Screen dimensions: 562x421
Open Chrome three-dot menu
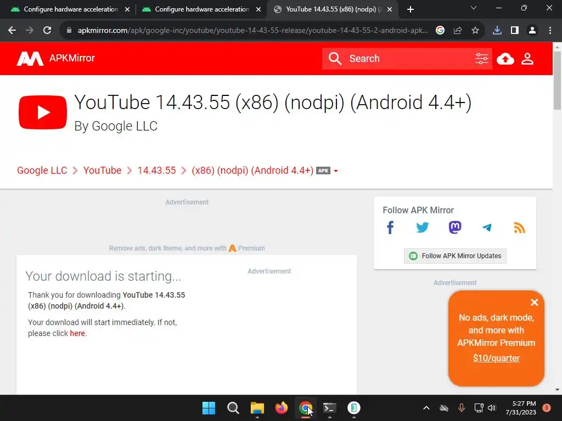pyautogui.click(x=550, y=31)
